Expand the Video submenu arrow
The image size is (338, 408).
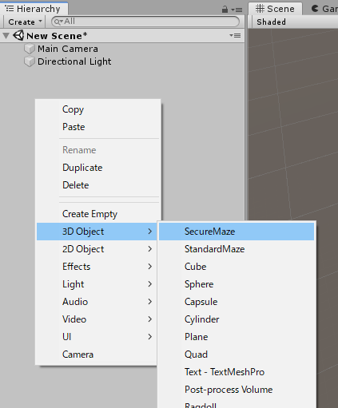click(150, 319)
